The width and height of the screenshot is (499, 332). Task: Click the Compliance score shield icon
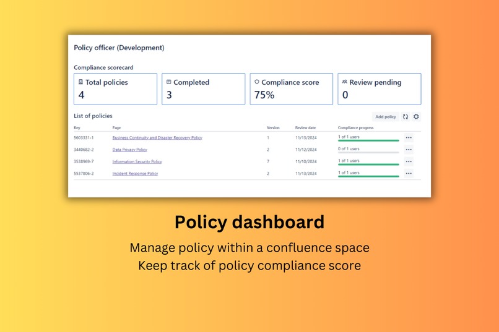click(257, 82)
